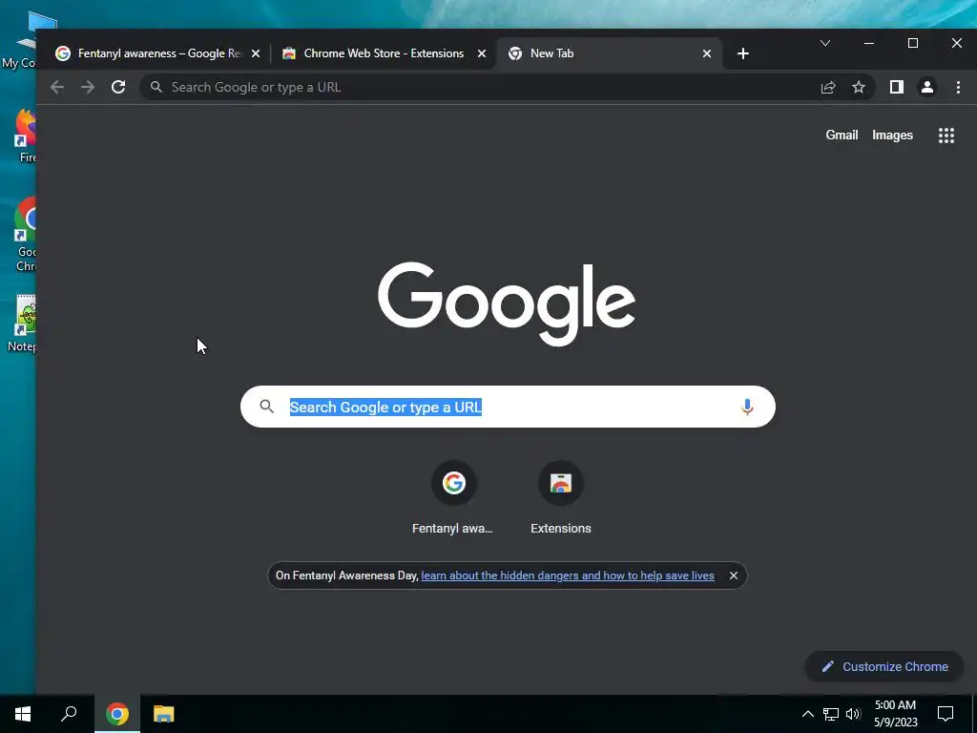Screen dimensions: 977x733
Task: Follow the learn about hidden dangers link
Action: coord(568,576)
